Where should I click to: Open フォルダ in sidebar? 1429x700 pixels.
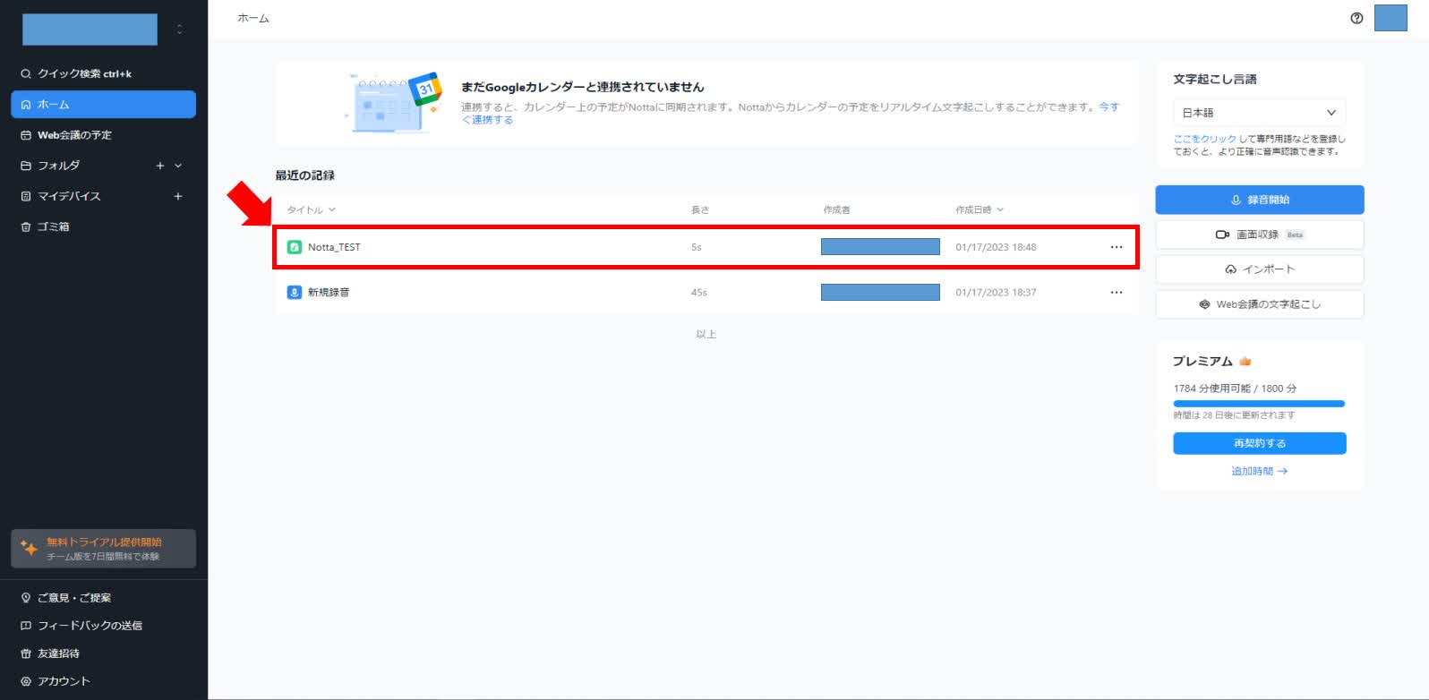[59, 165]
